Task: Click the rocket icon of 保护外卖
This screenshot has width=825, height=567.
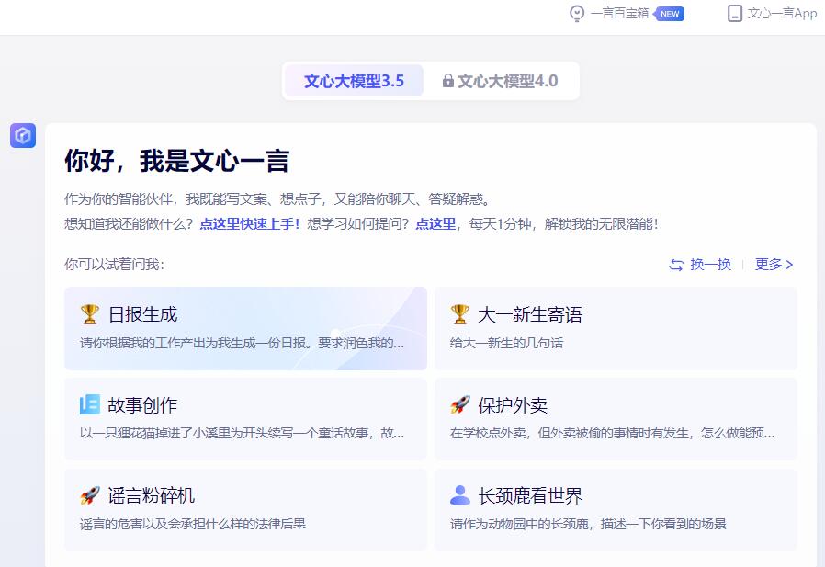Action: pos(460,405)
